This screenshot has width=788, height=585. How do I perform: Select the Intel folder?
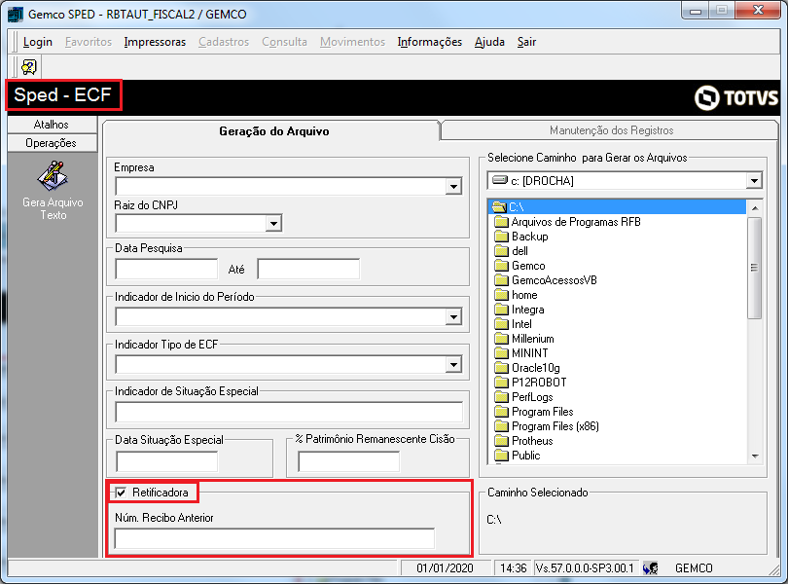click(x=513, y=324)
